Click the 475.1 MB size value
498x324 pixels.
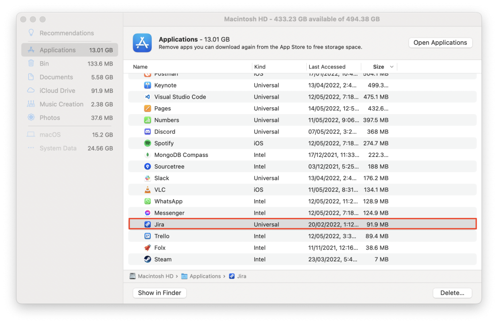click(376, 97)
